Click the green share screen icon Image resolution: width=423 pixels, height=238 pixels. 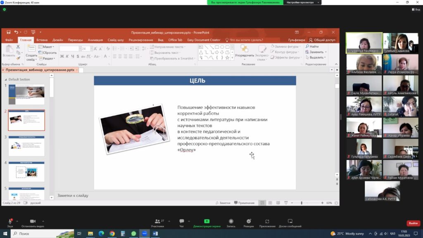pyautogui.click(x=207, y=221)
